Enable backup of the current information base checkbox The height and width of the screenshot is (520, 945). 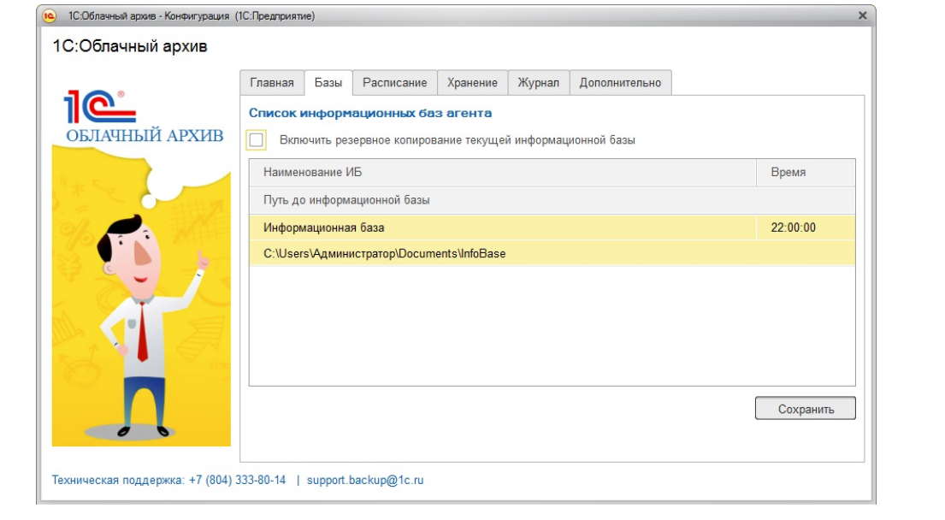(257, 140)
